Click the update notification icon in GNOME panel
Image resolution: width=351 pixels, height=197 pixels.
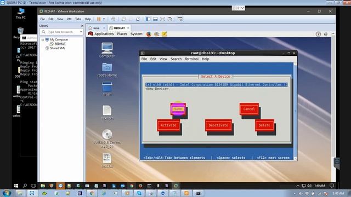coord(318,34)
